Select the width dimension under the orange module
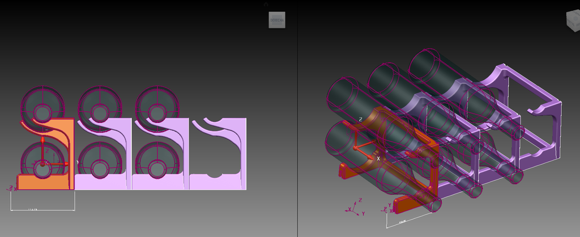 (42, 209)
